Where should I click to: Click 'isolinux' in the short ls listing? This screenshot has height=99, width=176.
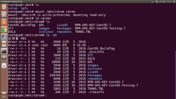tap(46, 32)
